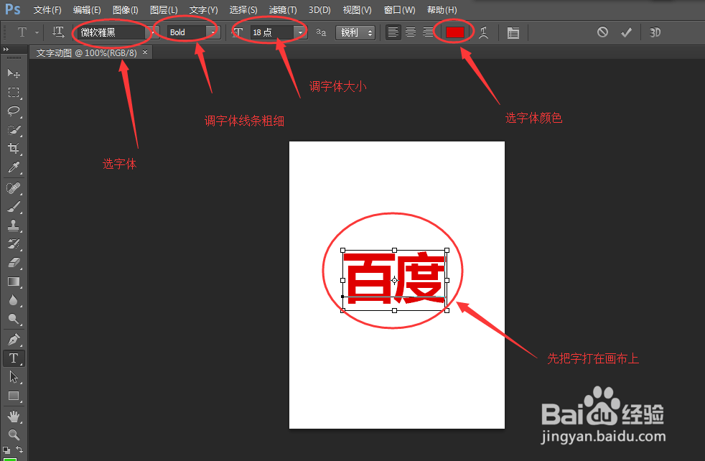The height and width of the screenshot is (461, 705).
Task: Open the font family dropdown arrow
Action: click(x=153, y=32)
